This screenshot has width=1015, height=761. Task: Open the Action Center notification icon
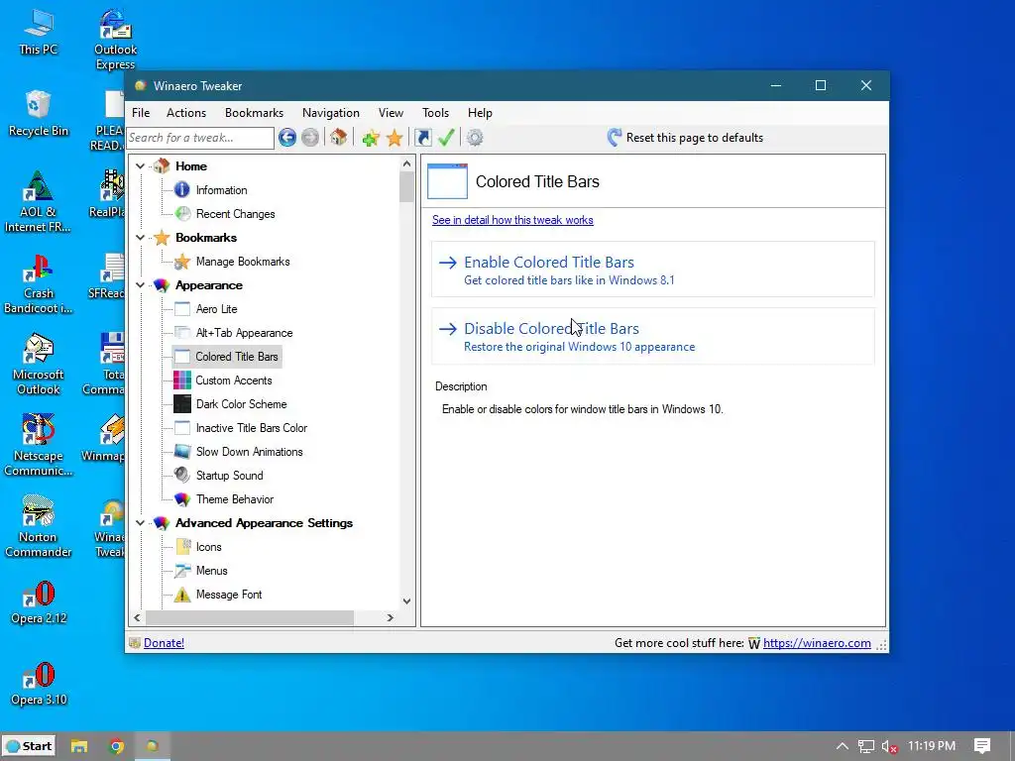[x=982, y=746]
